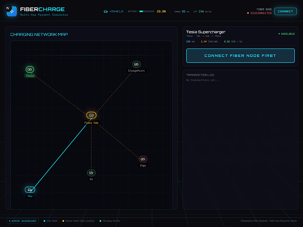Viewport: 303px width, 227px height.
Task: Connect the Fiber node via Connect button
Action: [285, 11]
